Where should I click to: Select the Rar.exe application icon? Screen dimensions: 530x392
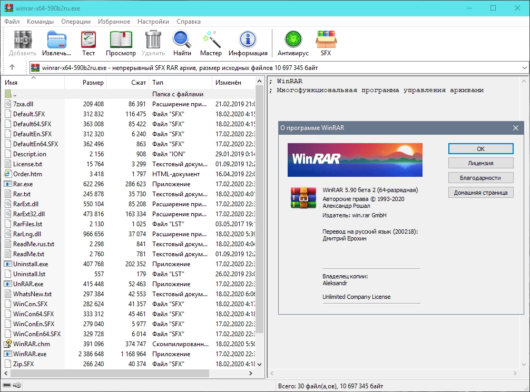(x=8, y=184)
